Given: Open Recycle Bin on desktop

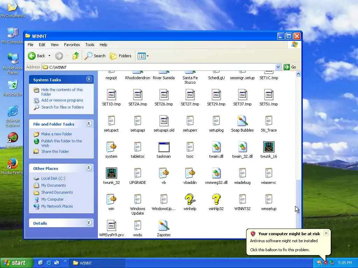Looking at the screenshot, I should tap(13, 88).
